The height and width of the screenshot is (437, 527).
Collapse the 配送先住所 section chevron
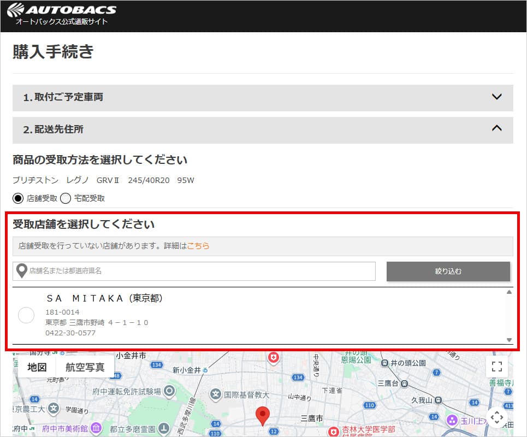[x=497, y=128]
